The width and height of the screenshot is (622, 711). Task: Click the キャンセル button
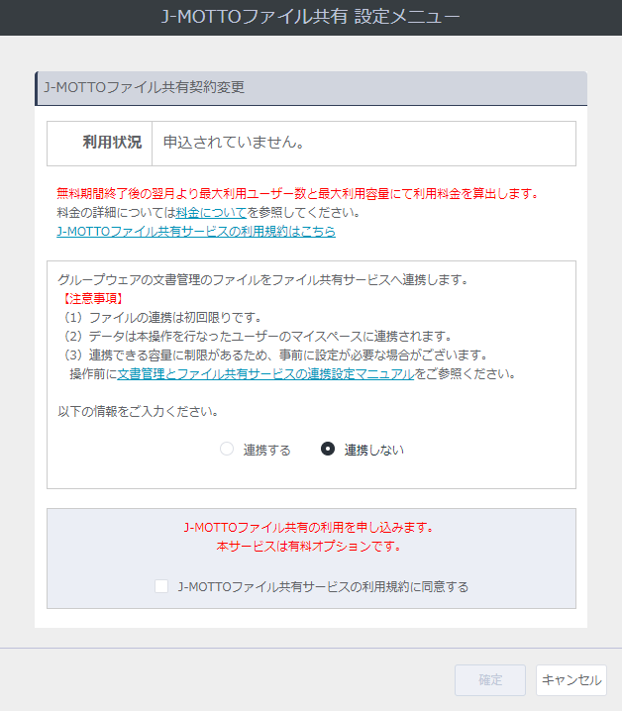pyautogui.click(x=571, y=679)
